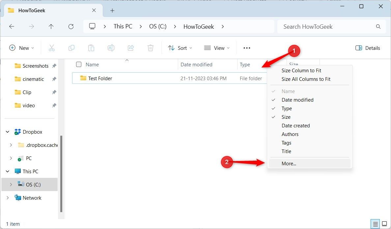391x229 pixels.
Task: Click chevron after This PC in path
Action: 141,26
